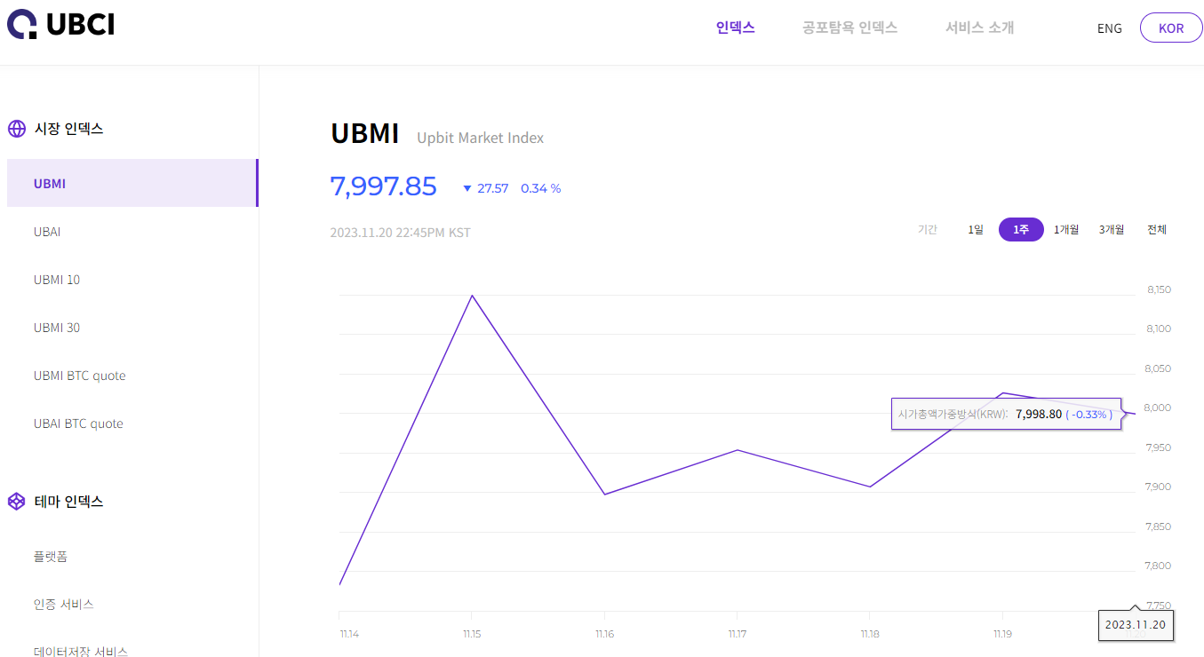Click the globe icon beside 시장 인덱스
This screenshot has width=1204, height=657.
coord(17,129)
